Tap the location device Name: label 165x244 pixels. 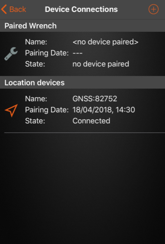pyautogui.click(x=36, y=99)
